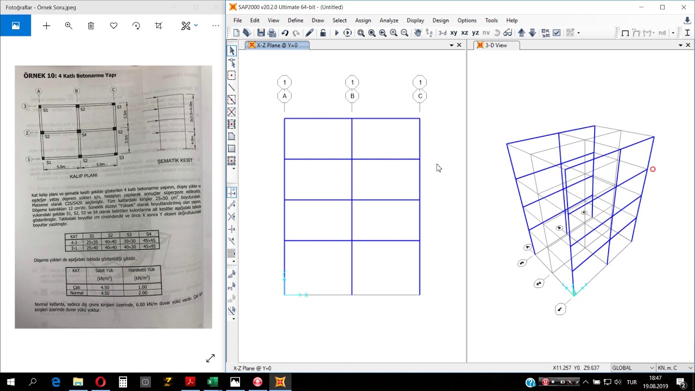Expand 3-D View window list dropdown arrow
Image resolution: width=695 pixels, height=391 pixels.
pyautogui.click(x=681, y=45)
